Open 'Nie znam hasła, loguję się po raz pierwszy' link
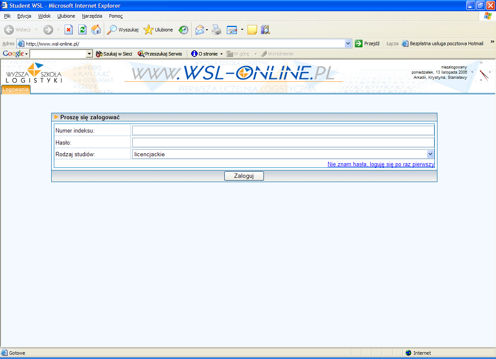Screen dimensions: 496x359 (x=381, y=164)
